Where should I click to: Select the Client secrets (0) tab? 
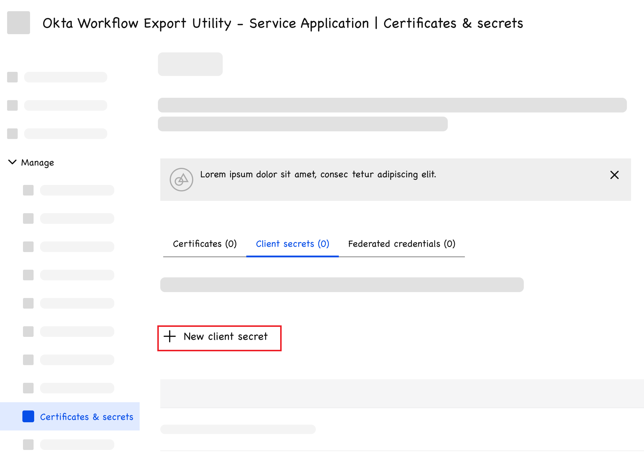click(x=293, y=244)
